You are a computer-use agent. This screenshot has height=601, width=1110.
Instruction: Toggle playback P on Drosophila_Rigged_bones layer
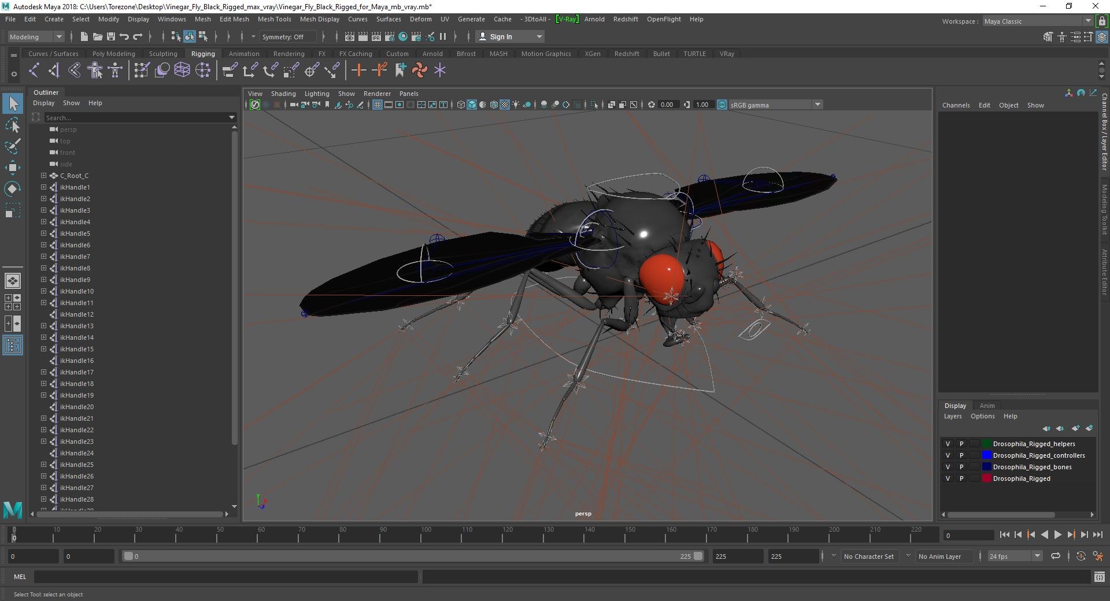[x=961, y=467]
